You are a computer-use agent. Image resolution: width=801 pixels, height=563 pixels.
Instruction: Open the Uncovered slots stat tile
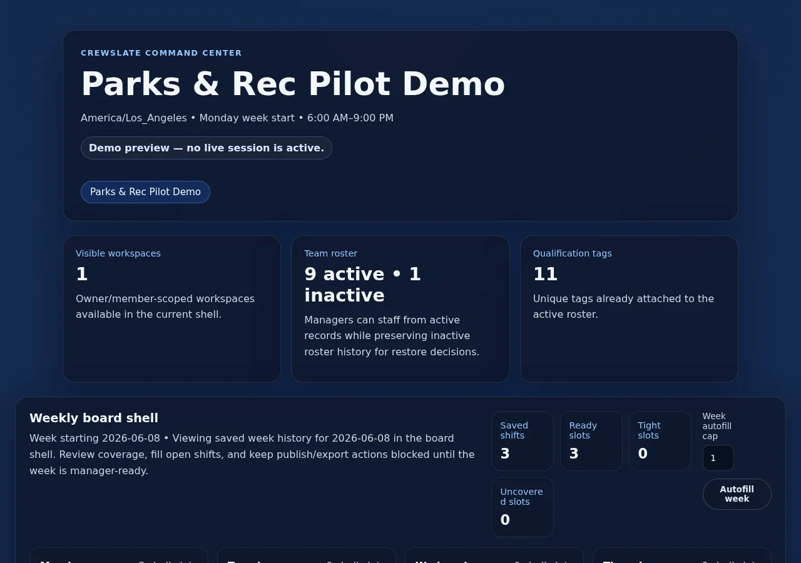[x=523, y=507]
